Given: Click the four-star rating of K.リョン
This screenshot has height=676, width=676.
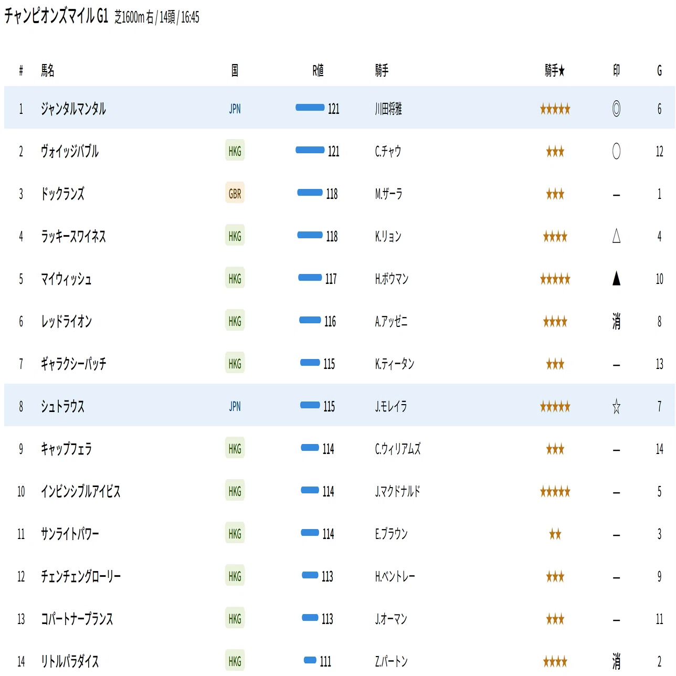Looking at the screenshot, I should (555, 237).
